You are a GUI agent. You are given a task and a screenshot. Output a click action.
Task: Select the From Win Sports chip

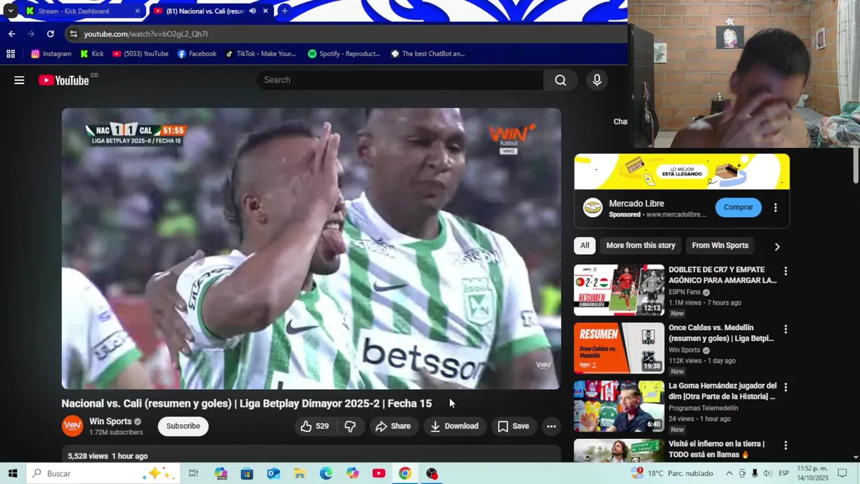pos(720,245)
